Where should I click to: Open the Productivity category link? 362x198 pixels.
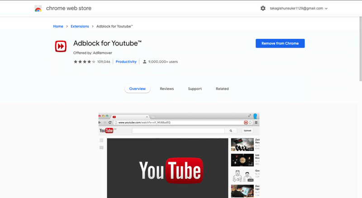(126, 62)
